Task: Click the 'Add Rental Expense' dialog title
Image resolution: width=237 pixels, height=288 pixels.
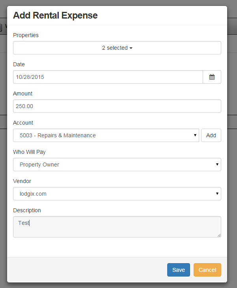Action: pyautogui.click(x=55, y=15)
